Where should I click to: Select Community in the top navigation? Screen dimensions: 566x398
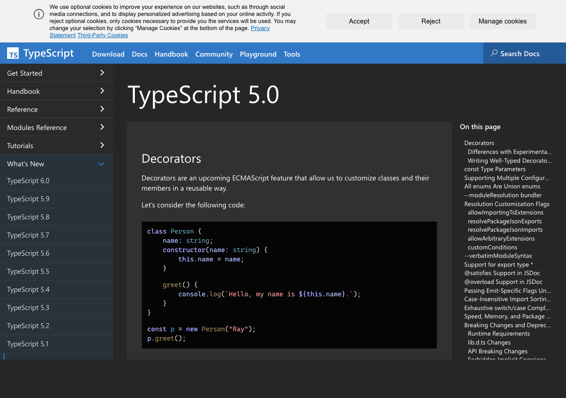click(214, 54)
